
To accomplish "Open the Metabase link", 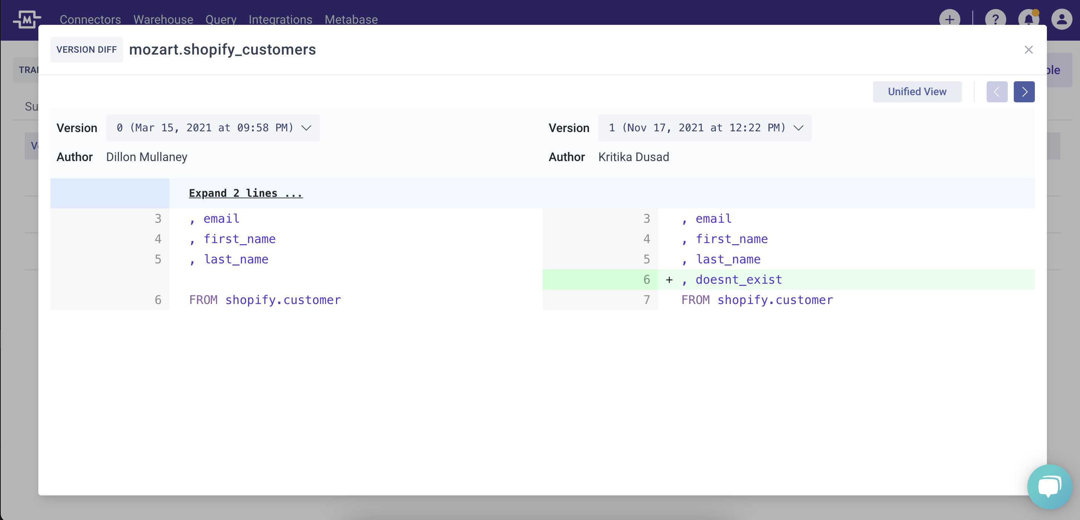I will 351,19.
